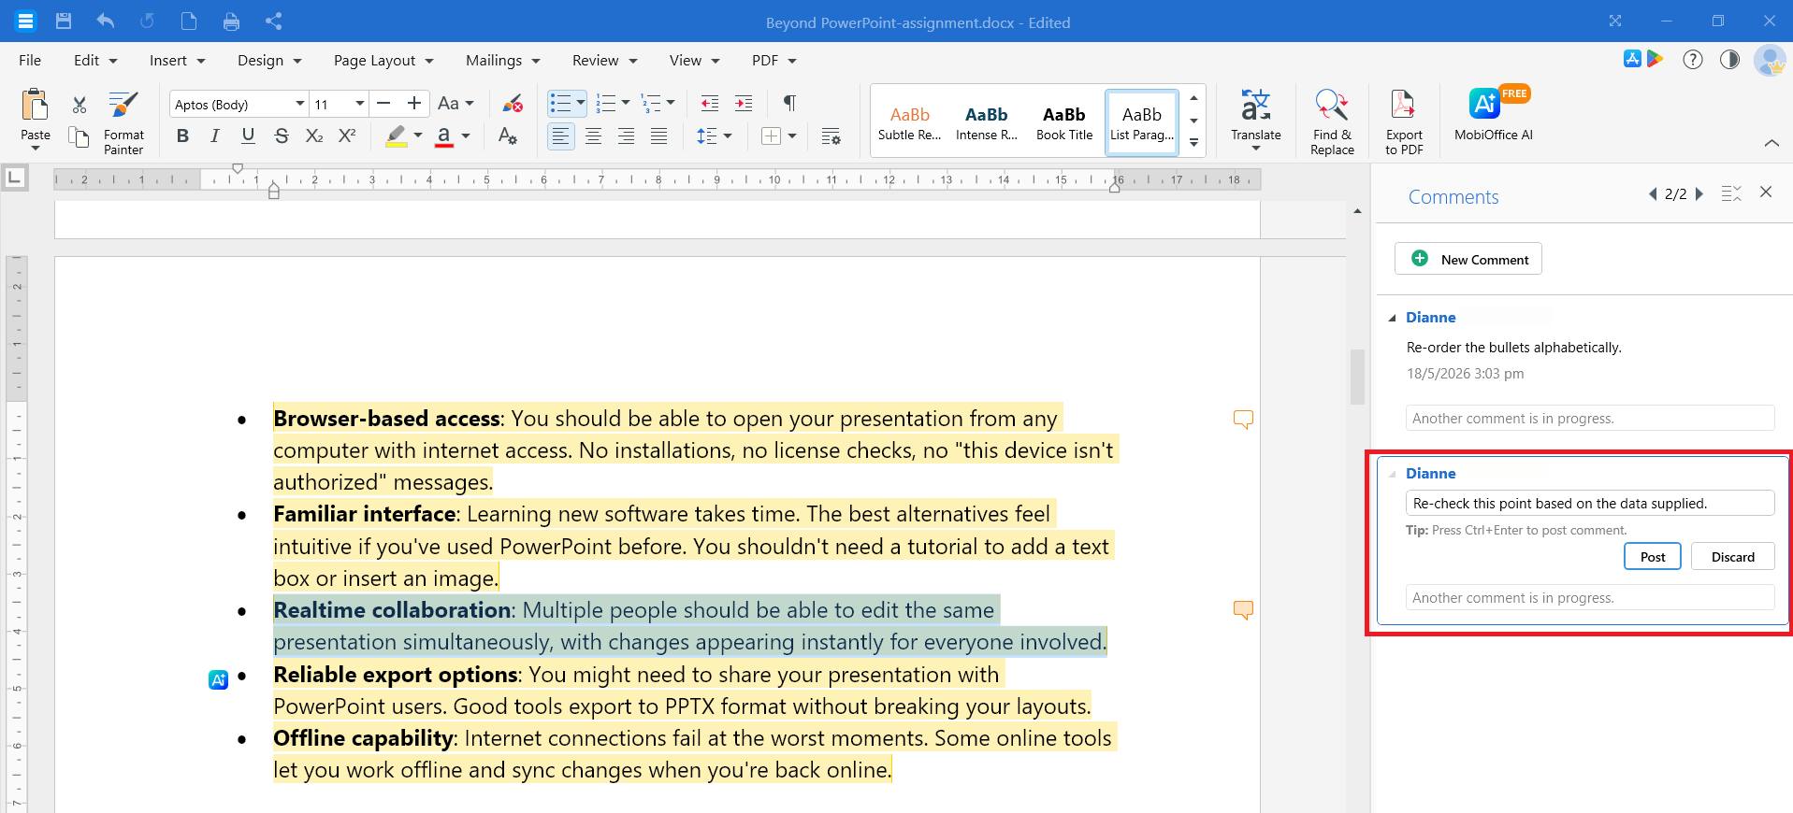1793x813 pixels.
Task: Click the Clear Formatting eraser icon
Action: (x=512, y=104)
